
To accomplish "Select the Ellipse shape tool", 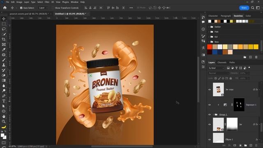I will click(x=4, y=111).
